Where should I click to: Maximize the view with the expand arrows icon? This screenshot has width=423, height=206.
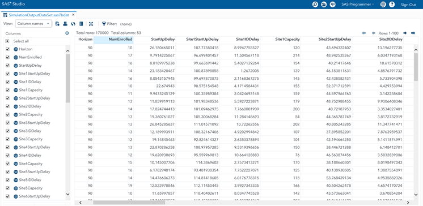[91, 24]
